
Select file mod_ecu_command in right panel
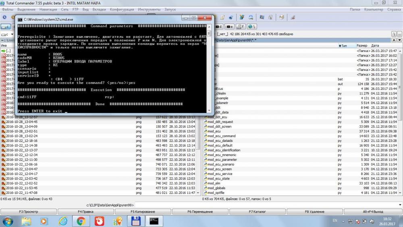coord(221,136)
